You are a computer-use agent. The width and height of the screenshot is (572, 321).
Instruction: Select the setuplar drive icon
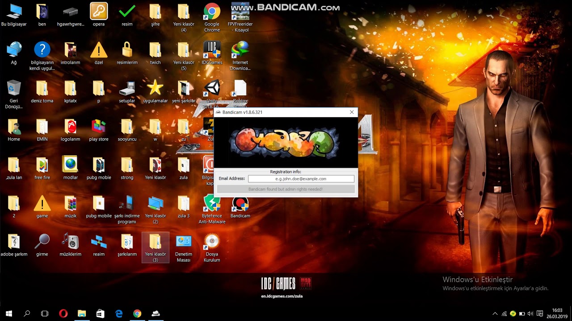127,88
